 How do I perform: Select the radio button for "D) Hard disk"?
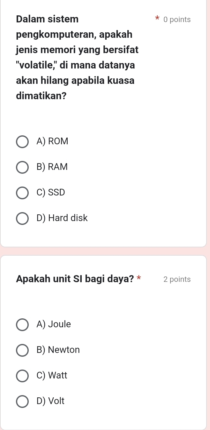22,219
